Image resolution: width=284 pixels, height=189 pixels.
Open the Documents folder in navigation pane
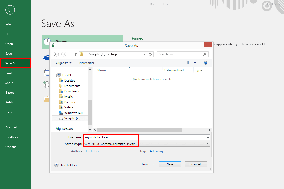(x=72, y=86)
